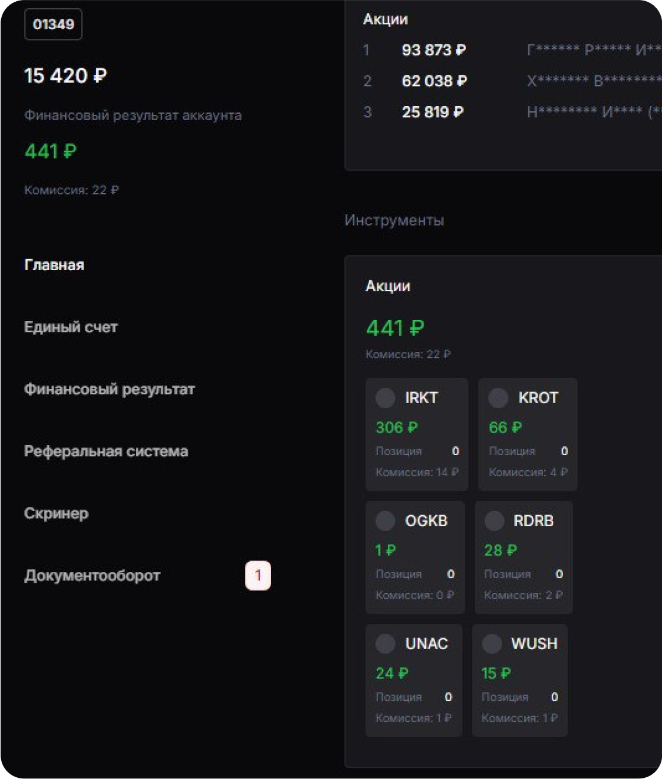
Task: Click the OGKB ticker circle icon
Action: [385, 521]
